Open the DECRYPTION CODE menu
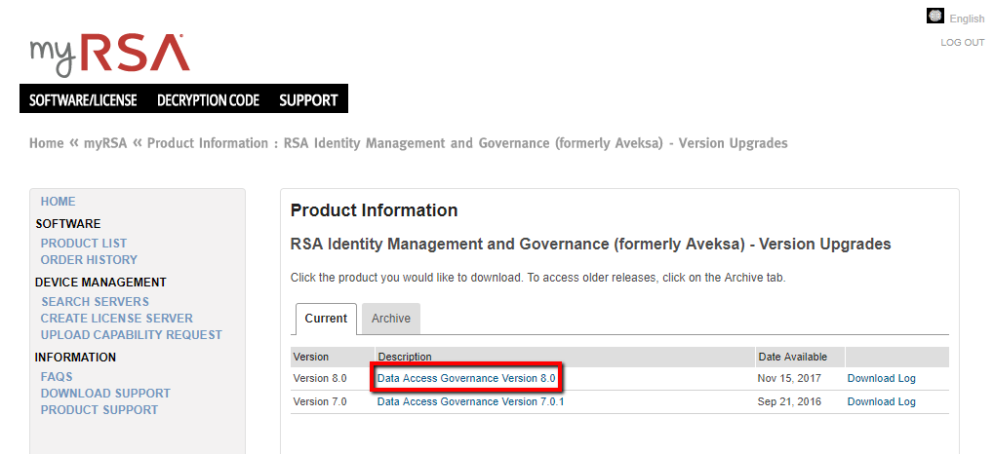Image resolution: width=994 pixels, height=454 pixels. (208, 99)
